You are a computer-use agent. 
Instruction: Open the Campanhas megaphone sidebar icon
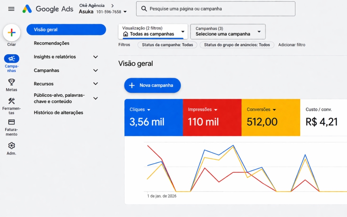pos(12,59)
